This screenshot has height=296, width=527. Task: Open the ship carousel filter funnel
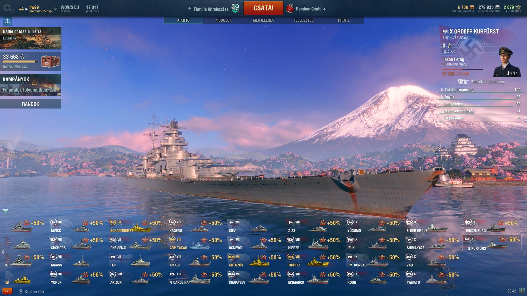tap(5, 212)
